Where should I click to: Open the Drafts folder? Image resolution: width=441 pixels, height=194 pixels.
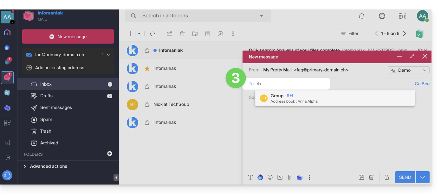[46, 96]
